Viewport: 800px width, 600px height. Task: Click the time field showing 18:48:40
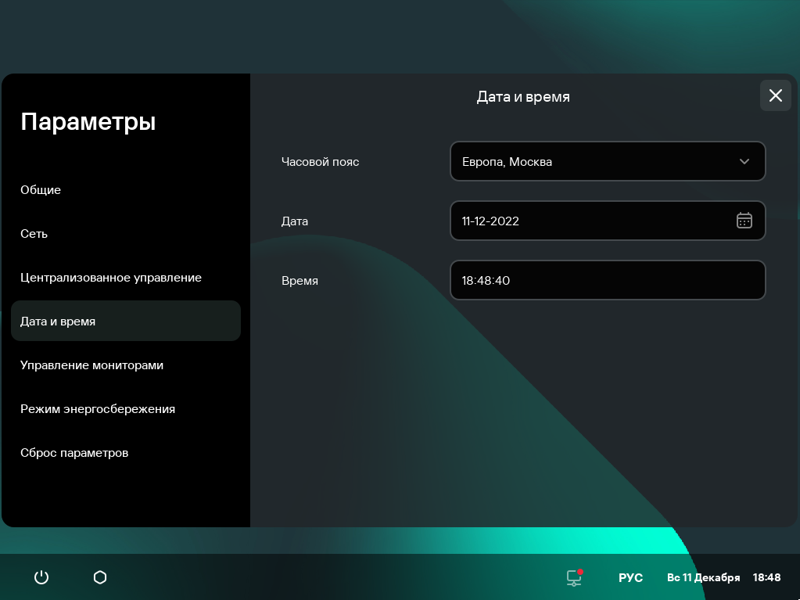pos(607,280)
